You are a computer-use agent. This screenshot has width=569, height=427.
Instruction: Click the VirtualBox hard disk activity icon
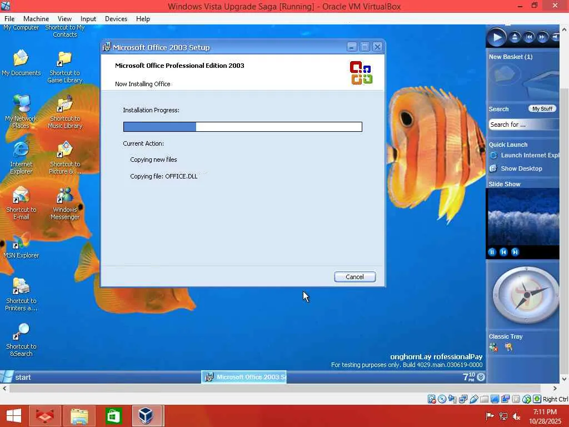pos(431,399)
